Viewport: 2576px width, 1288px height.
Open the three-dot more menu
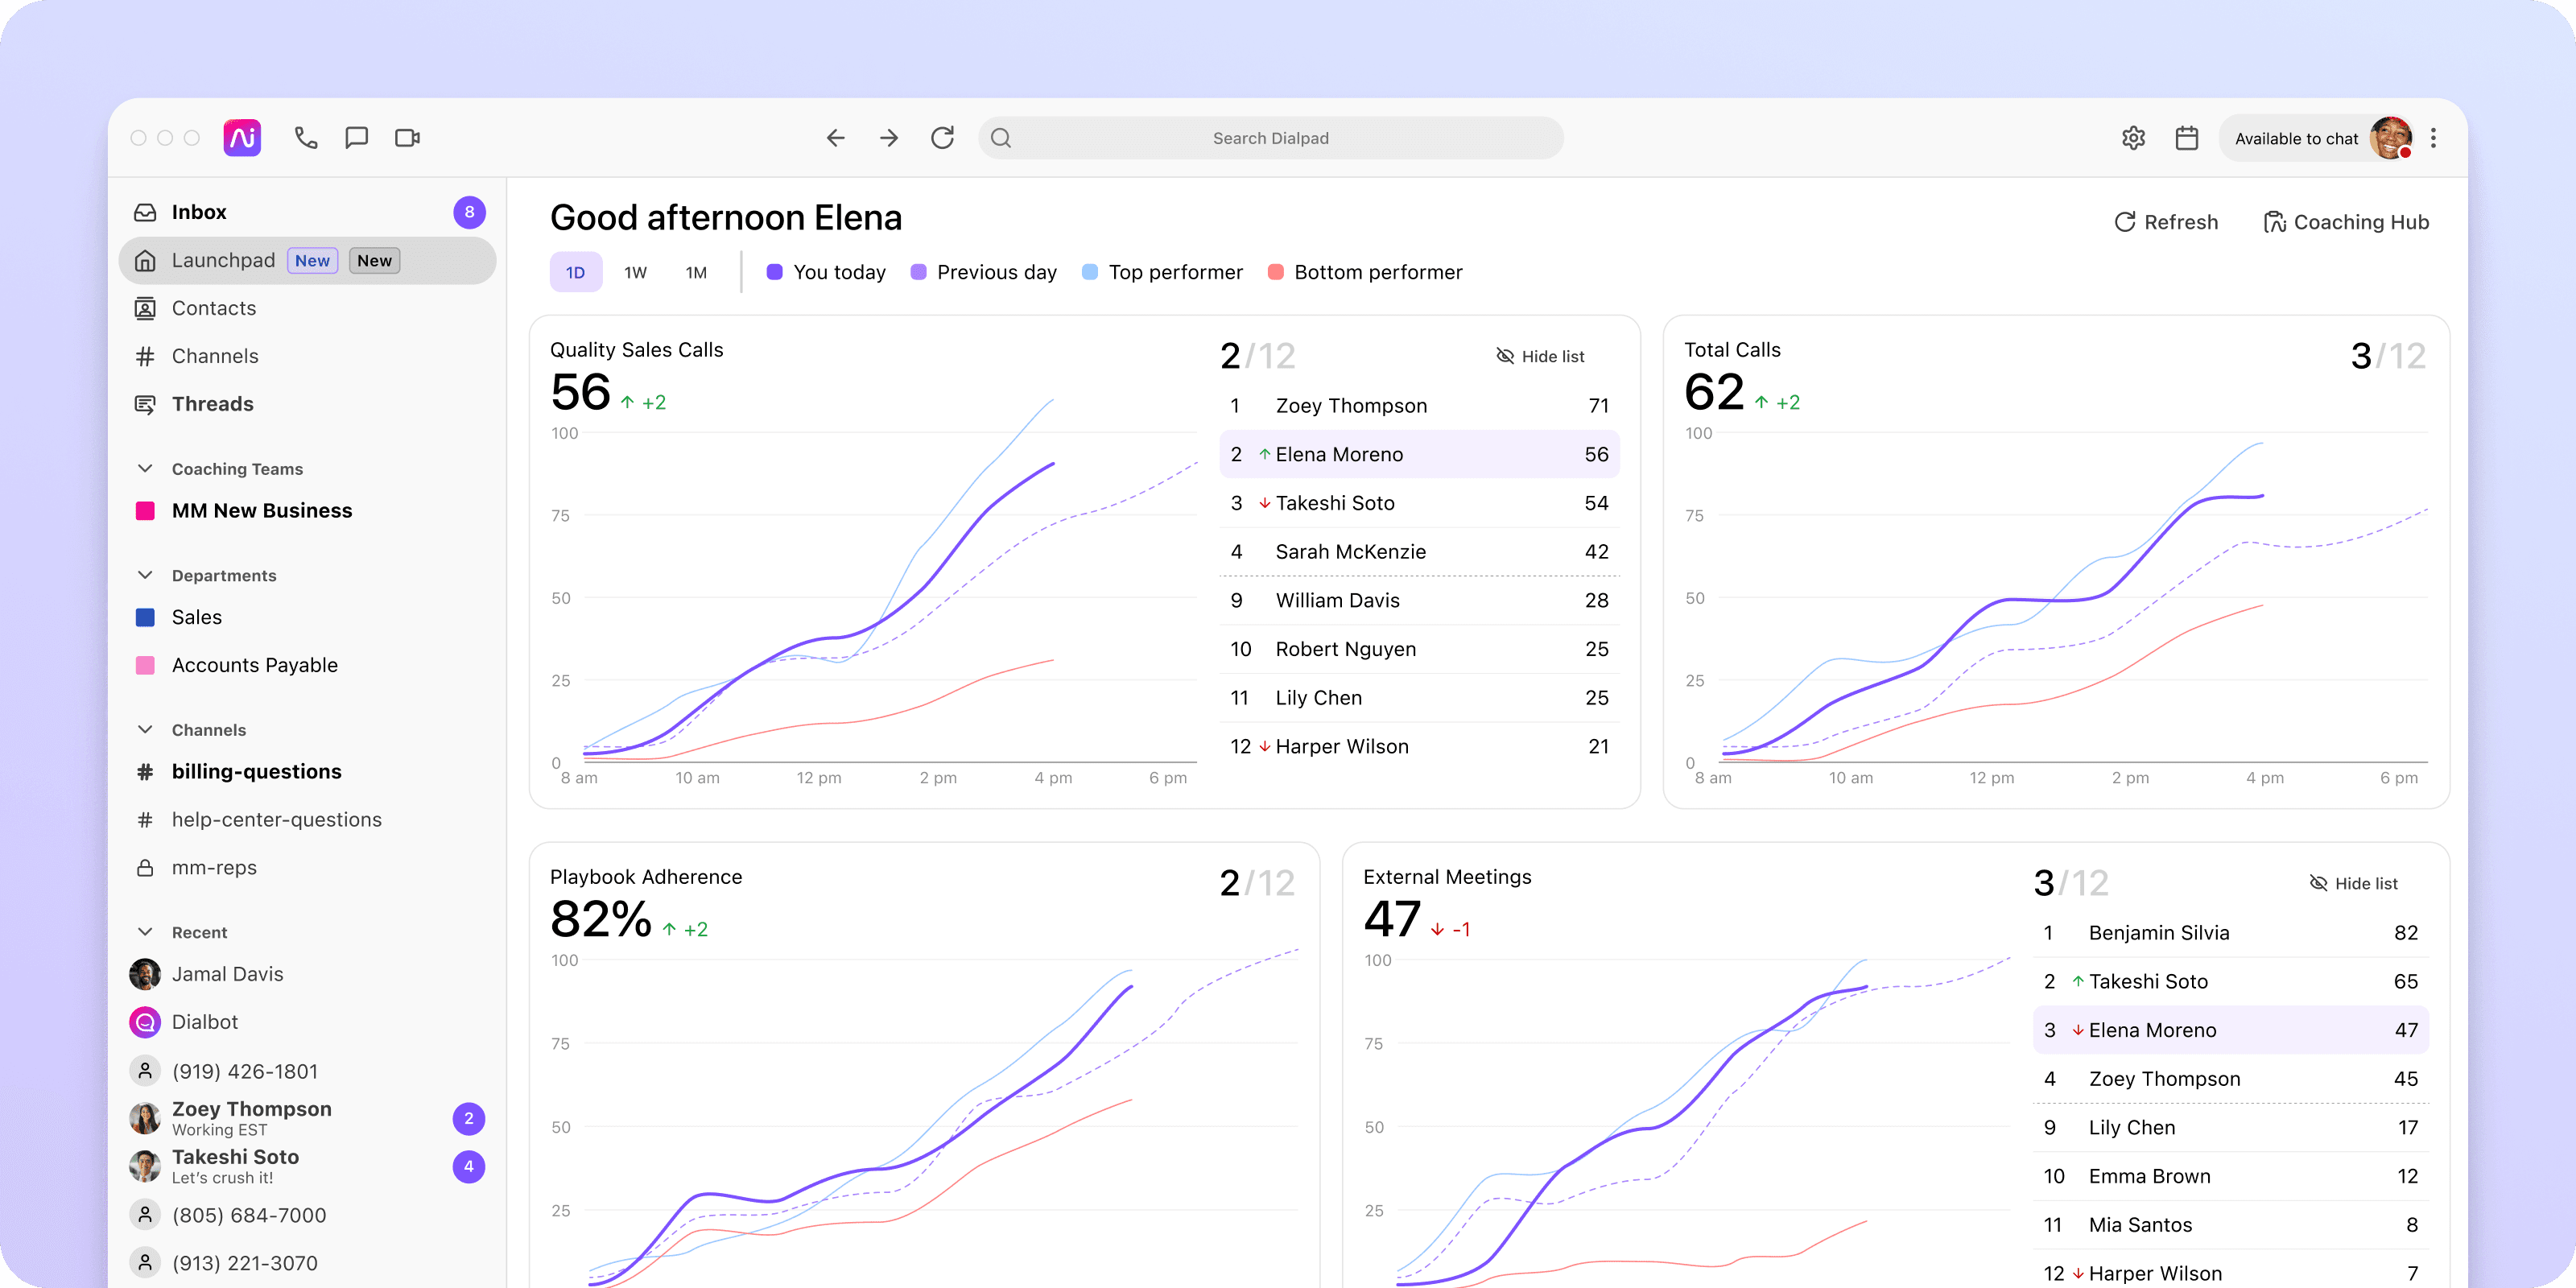[2434, 138]
